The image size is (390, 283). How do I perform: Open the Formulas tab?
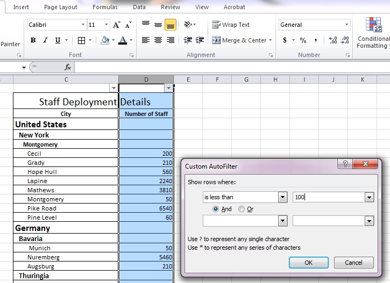105,7
